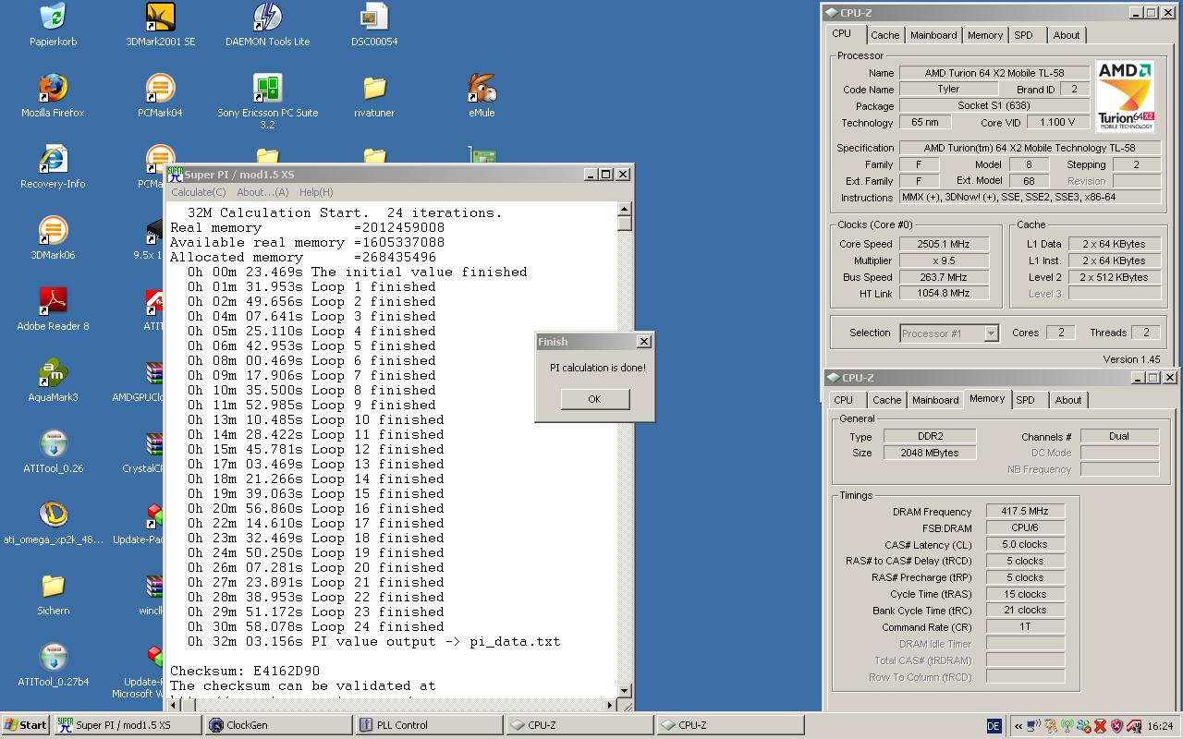Screen dimensions: 1183x739
Task: Click the DE language indicator in taskbar
Action: (x=994, y=726)
